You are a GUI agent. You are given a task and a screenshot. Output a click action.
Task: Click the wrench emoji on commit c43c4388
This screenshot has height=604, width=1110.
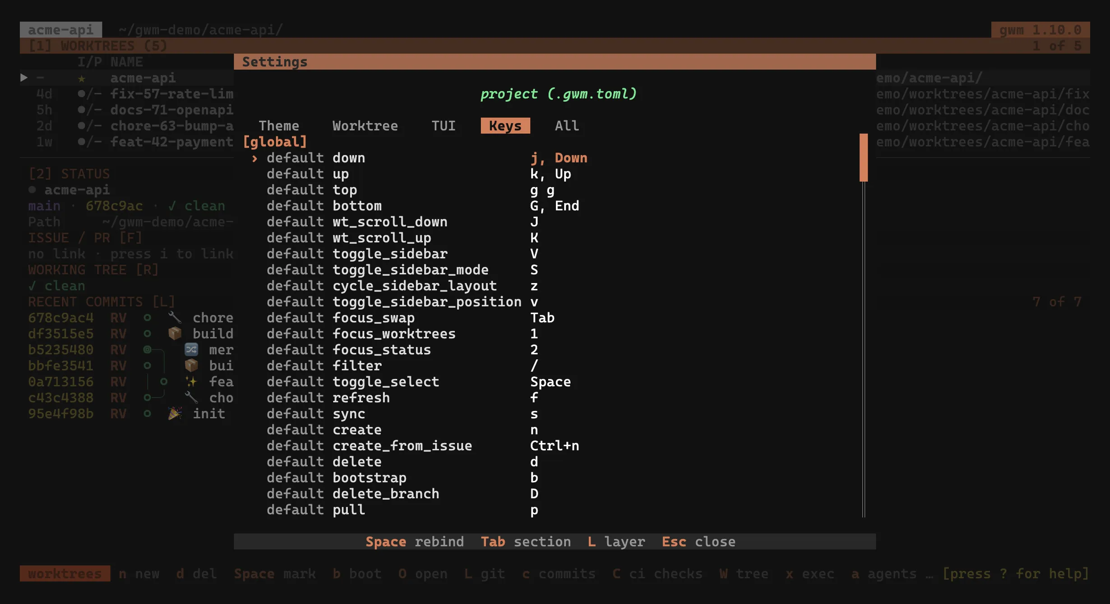click(191, 398)
